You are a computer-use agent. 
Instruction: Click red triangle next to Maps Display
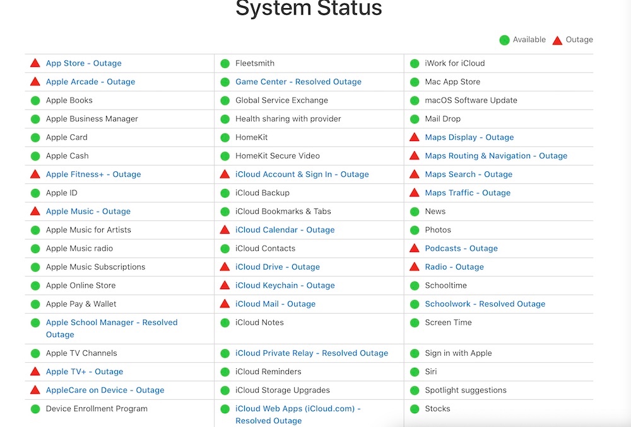pyautogui.click(x=415, y=137)
